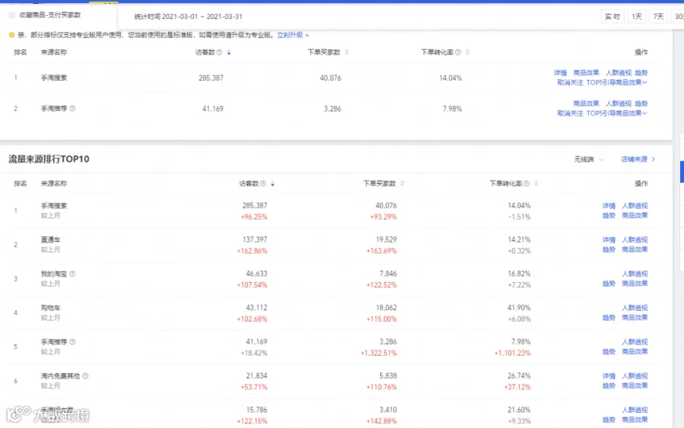Sort the TOP10 table by 访客数 arrow
The width and height of the screenshot is (684, 428).
273,184
